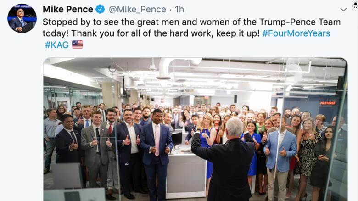Open the profile picture beside Mike Pence's name

tap(22, 18)
